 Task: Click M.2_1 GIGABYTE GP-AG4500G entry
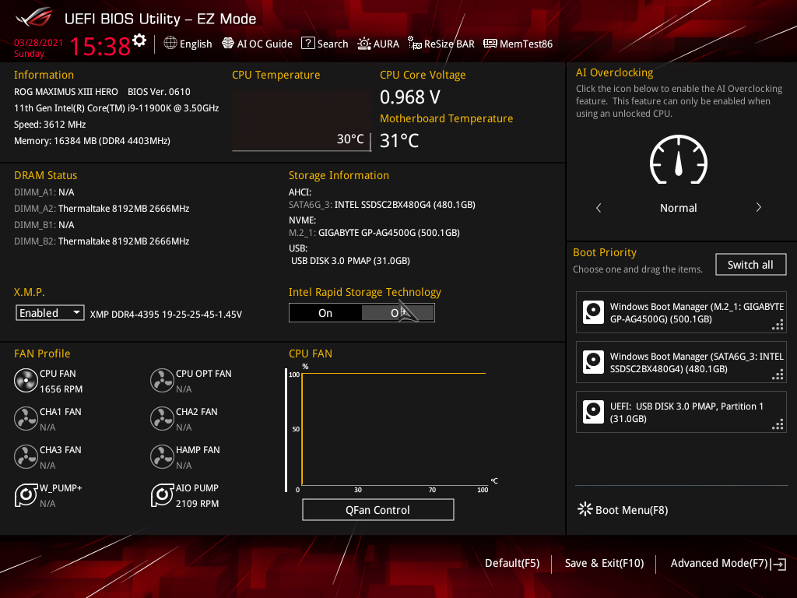[374, 232]
